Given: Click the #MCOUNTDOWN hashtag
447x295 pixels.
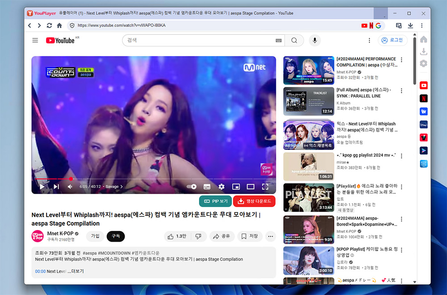Looking at the screenshot, I should click(114, 253).
